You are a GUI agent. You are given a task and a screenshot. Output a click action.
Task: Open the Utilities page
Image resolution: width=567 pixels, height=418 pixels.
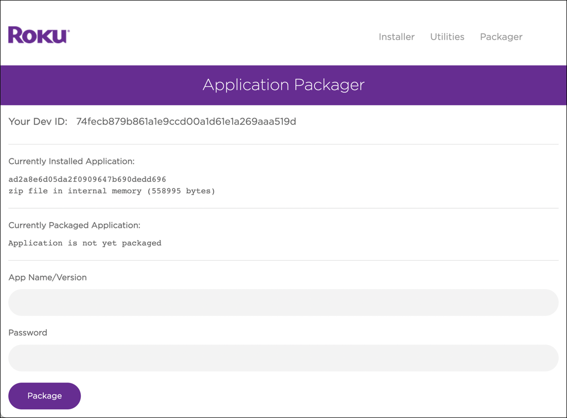447,37
